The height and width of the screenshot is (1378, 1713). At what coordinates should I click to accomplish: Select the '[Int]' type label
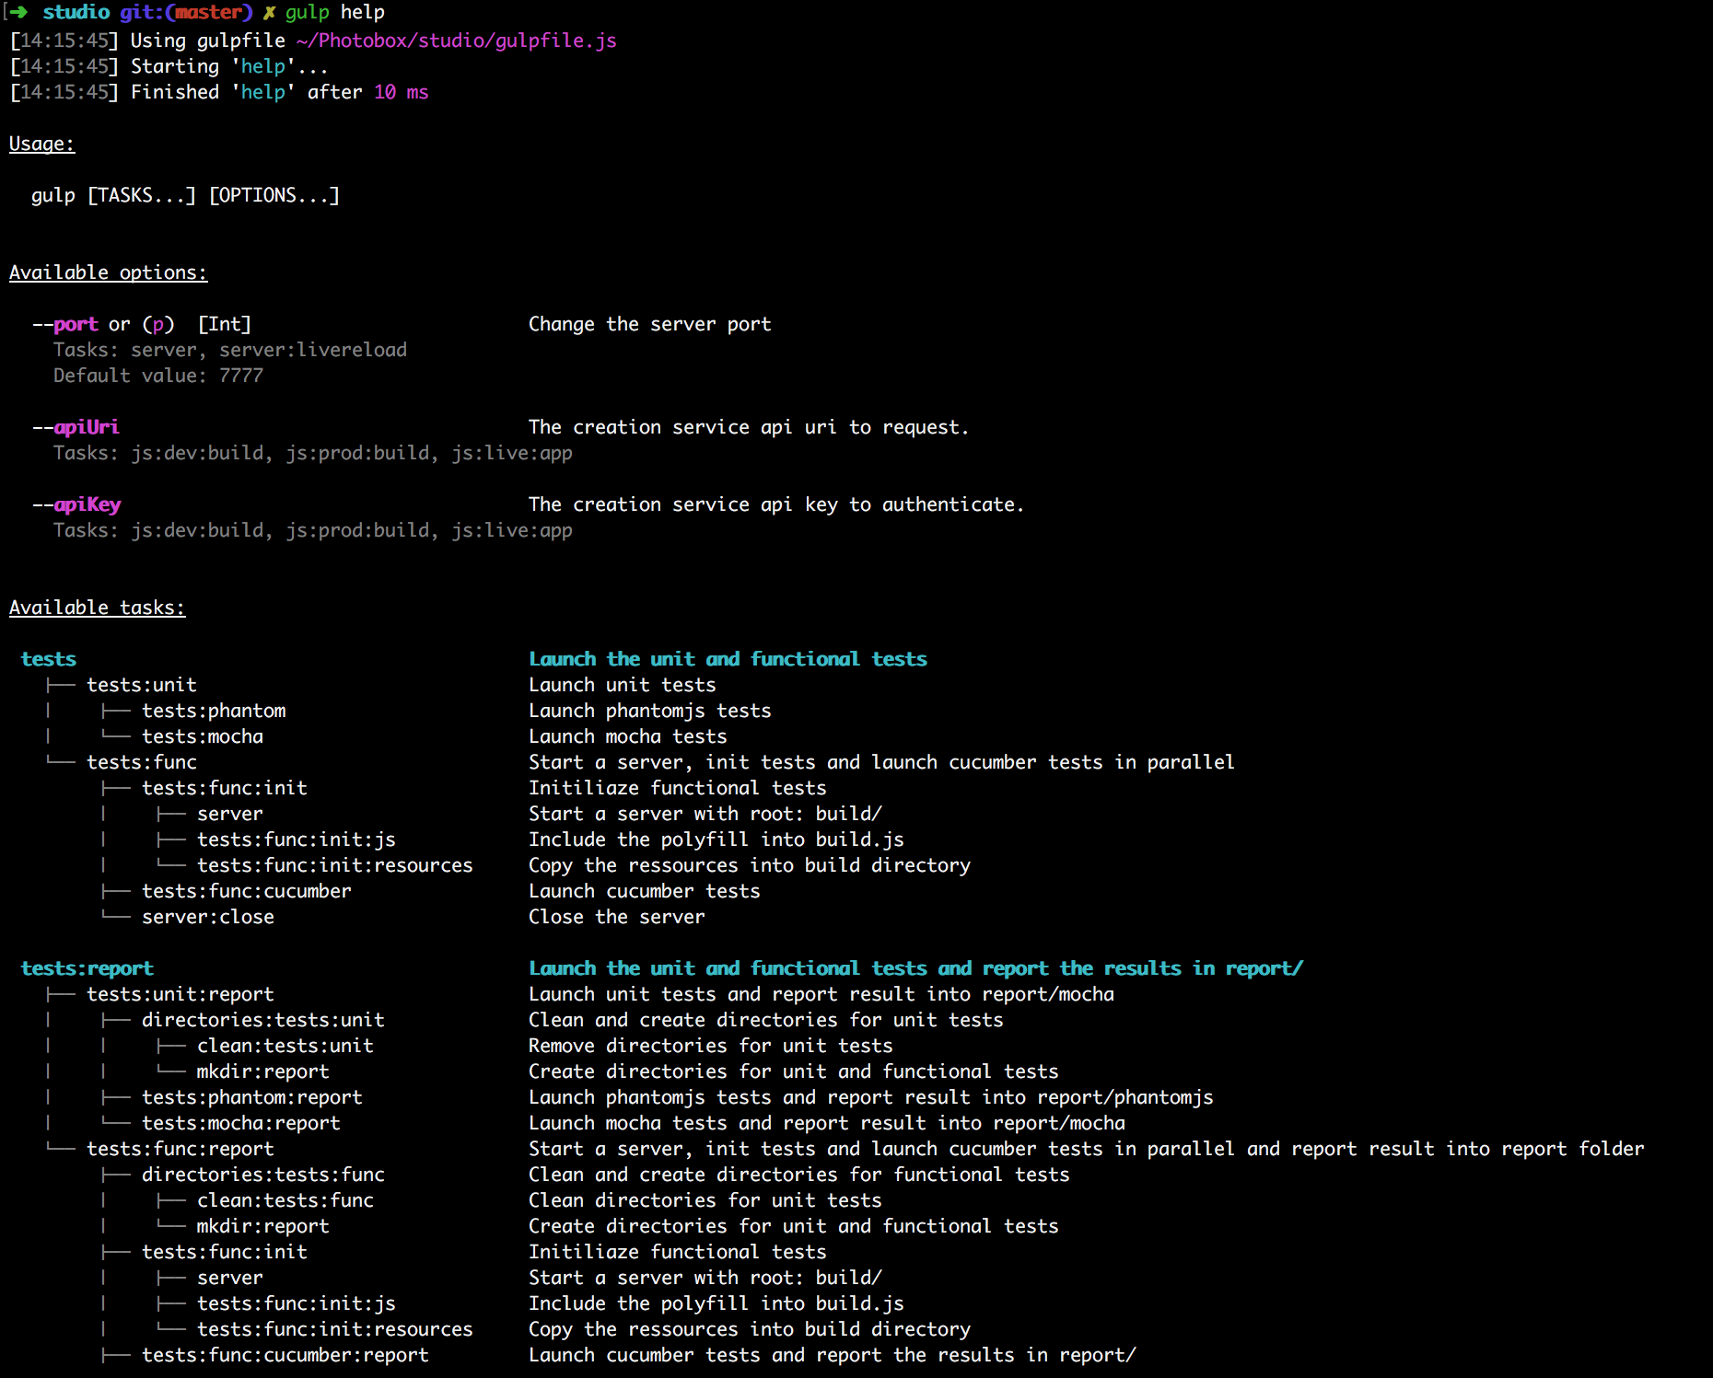pyautogui.click(x=224, y=325)
